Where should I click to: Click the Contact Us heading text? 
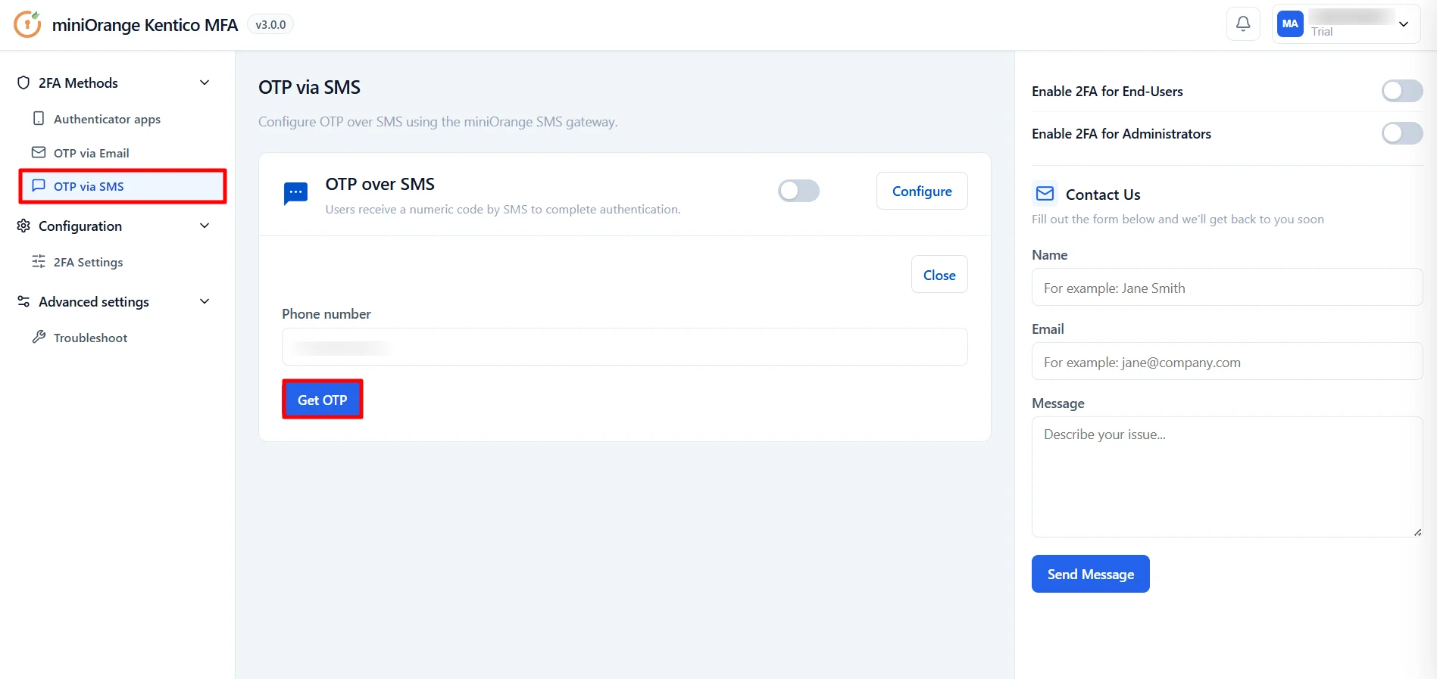tap(1103, 195)
